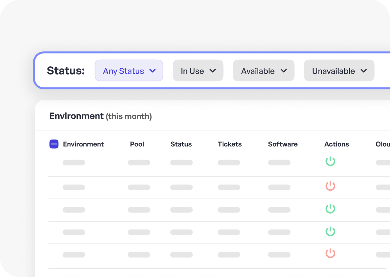Toggle the select-all Environment checkbox
The width and height of the screenshot is (390, 277).
pyautogui.click(x=54, y=144)
